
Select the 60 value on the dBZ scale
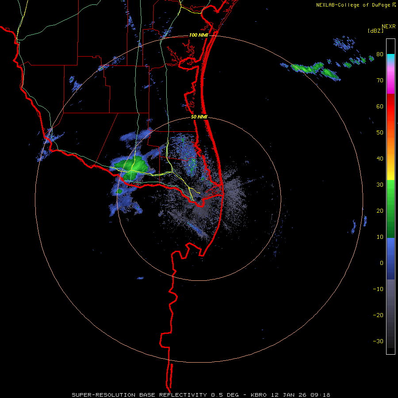[x=380, y=106]
